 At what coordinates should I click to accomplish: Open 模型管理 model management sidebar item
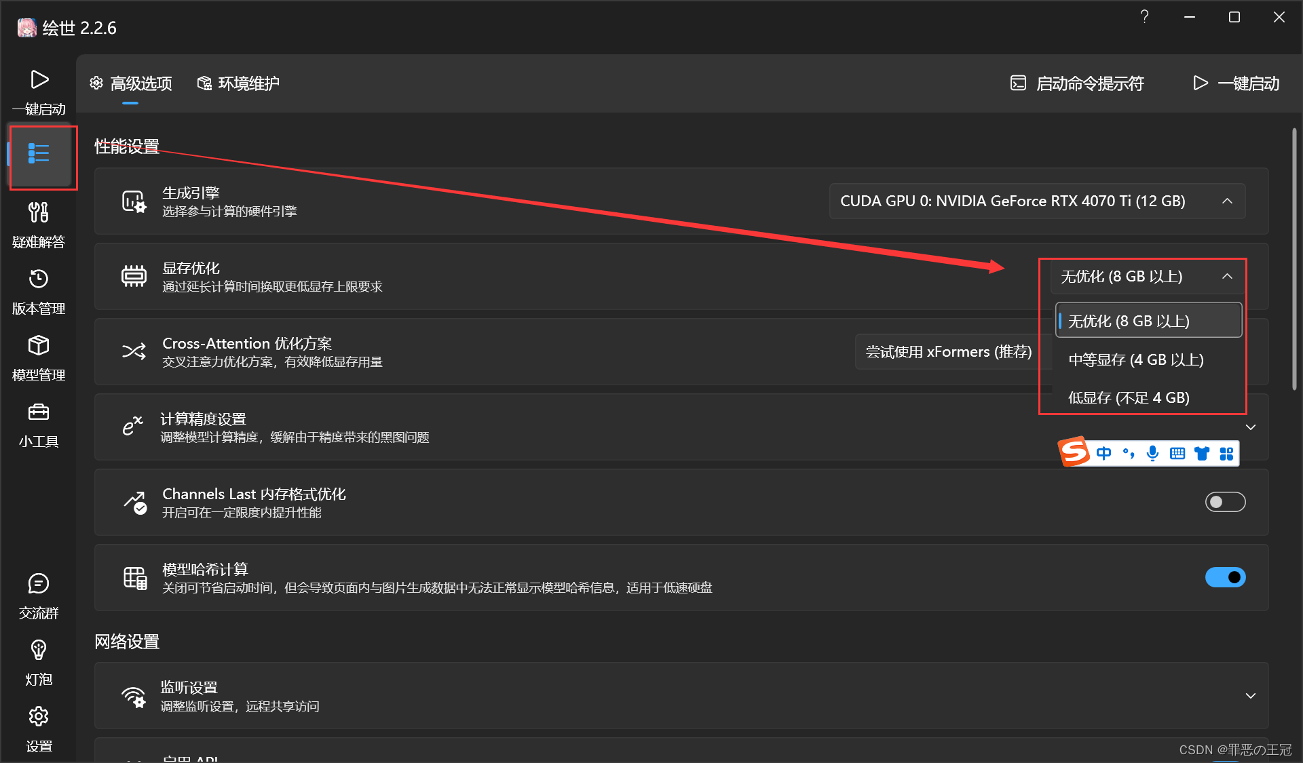click(39, 358)
